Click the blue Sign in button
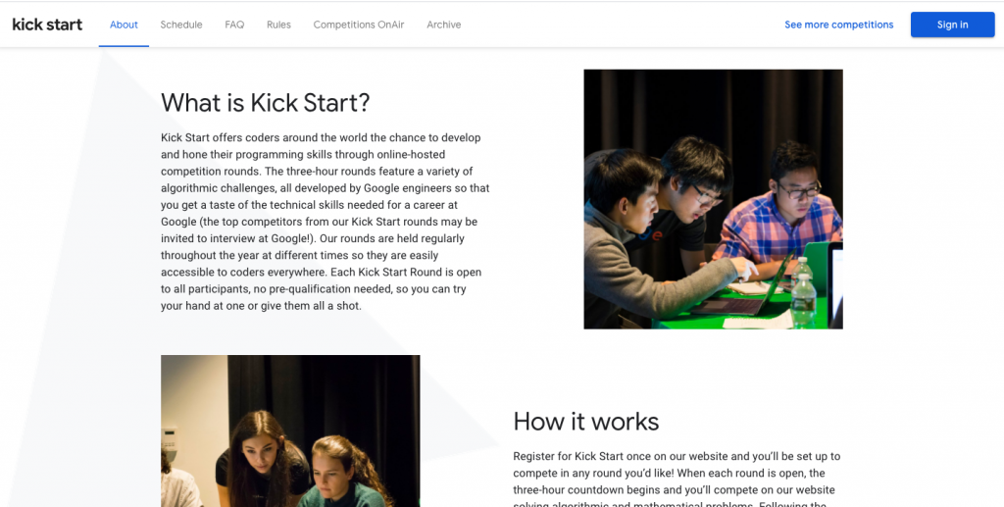This screenshot has width=1004, height=507. tap(952, 25)
